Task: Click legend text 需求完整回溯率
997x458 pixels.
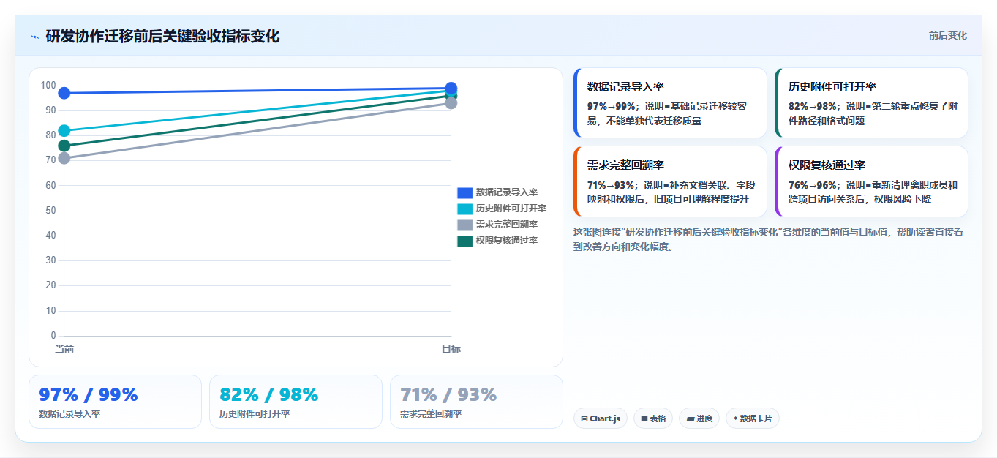Action: [506, 225]
